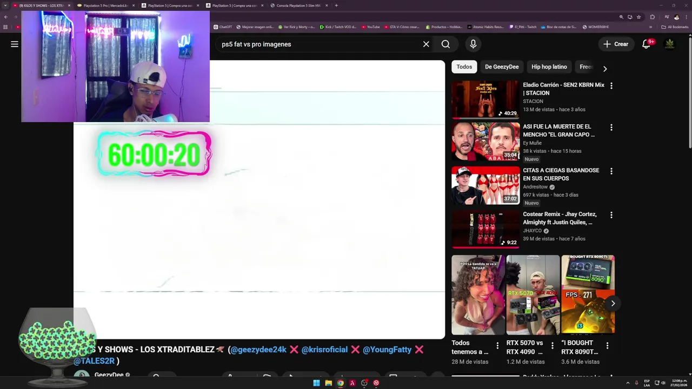
Task: Switch to the Consola Playstation 5 Slim tab
Action: (298, 5)
